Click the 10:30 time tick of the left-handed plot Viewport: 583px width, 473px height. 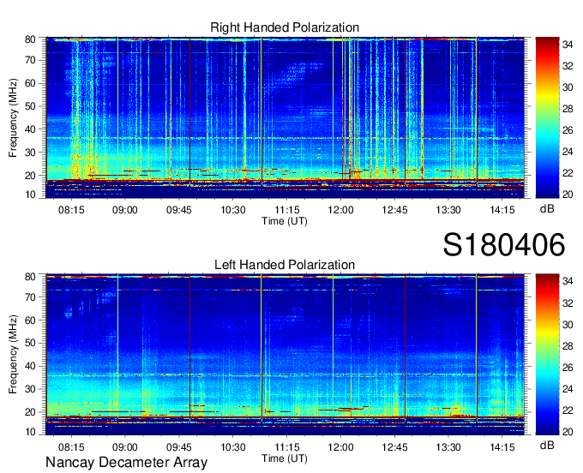233,447
